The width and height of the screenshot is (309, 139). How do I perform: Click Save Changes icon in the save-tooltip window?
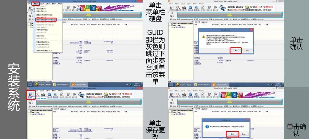[31, 95]
